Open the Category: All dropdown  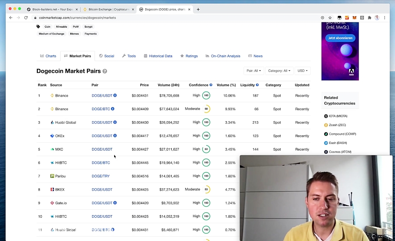click(279, 71)
